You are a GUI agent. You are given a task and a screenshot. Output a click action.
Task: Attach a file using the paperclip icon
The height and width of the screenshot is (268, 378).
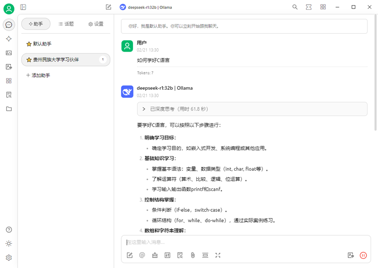[192, 255]
